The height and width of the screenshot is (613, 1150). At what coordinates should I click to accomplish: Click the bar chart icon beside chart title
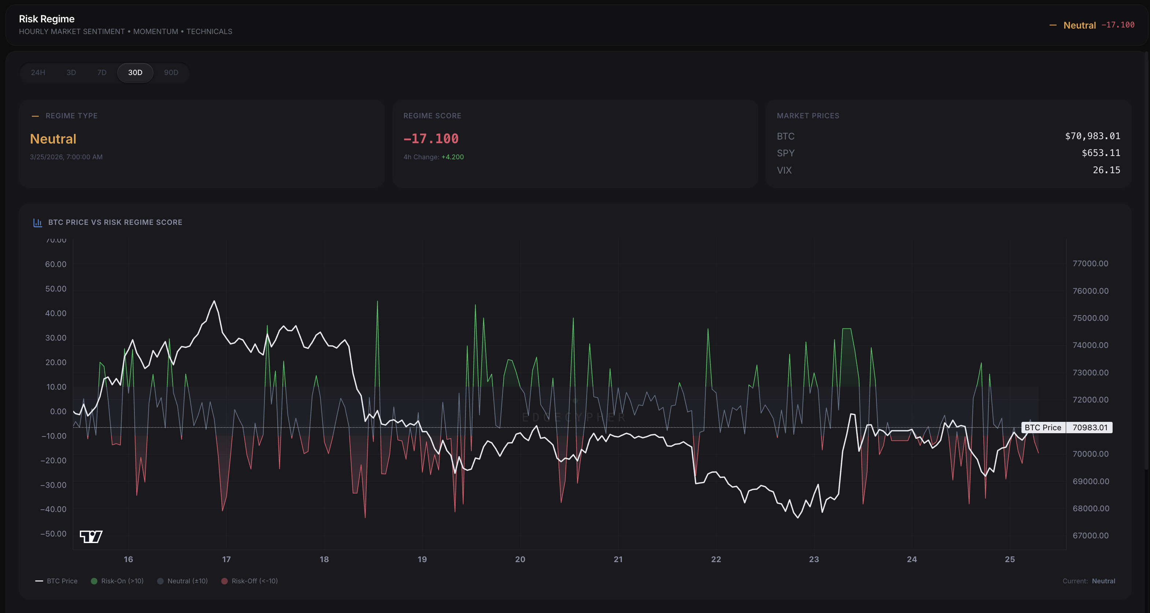[x=37, y=222]
